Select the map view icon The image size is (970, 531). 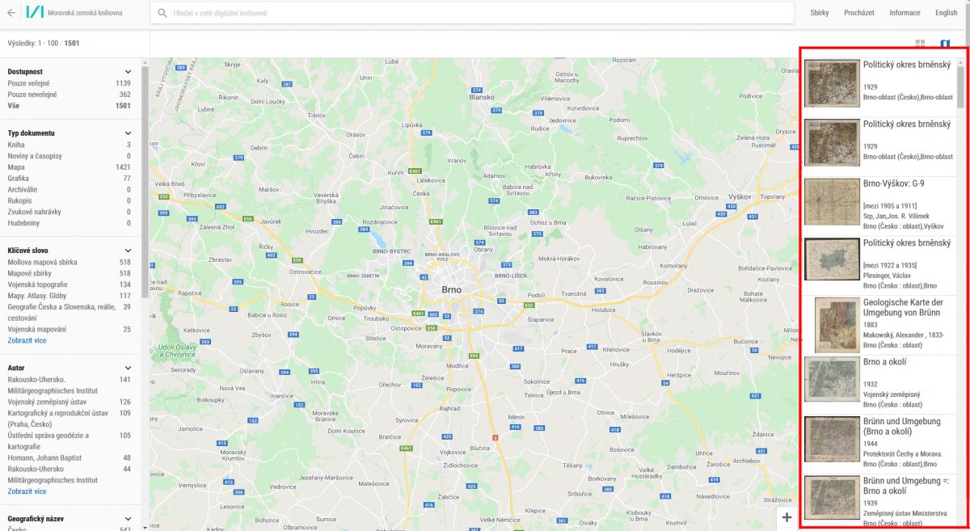(x=945, y=44)
